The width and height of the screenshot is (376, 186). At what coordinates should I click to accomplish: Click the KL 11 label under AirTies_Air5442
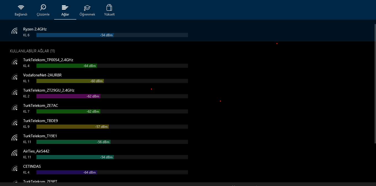click(27, 157)
